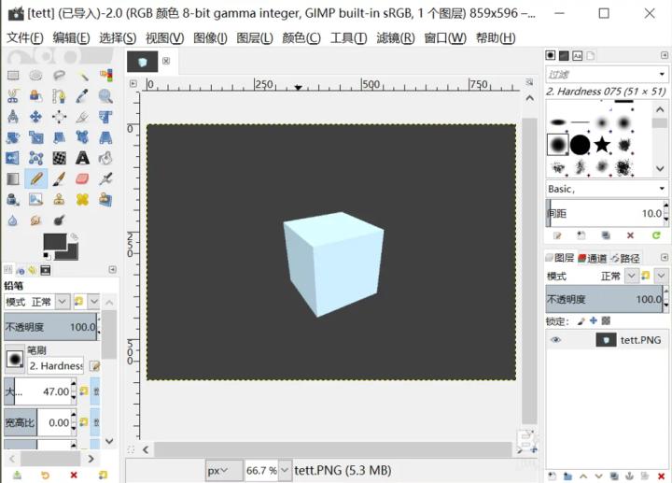This screenshot has height=483, width=672.
Task: Switch to the Channels tab (通道)
Action: point(592,258)
